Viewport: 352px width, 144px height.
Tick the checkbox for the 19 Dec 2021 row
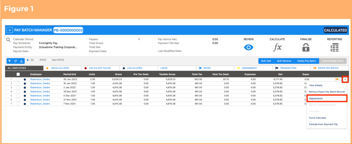click(18, 91)
